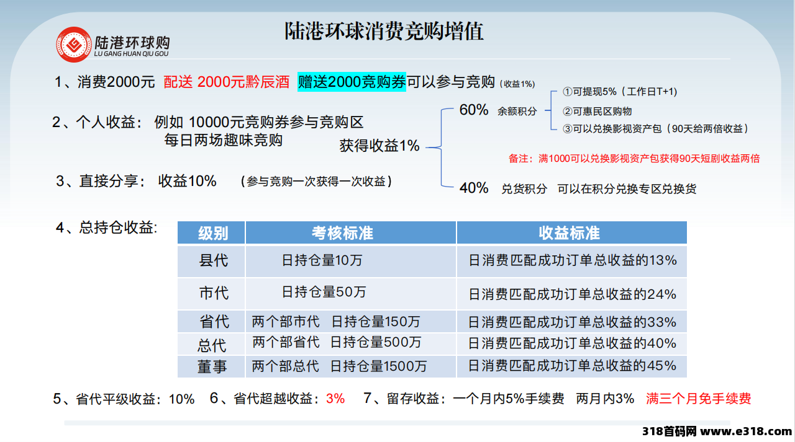Click the cell with 总收益的33%
This screenshot has width=795, height=442.
coord(571,322)
